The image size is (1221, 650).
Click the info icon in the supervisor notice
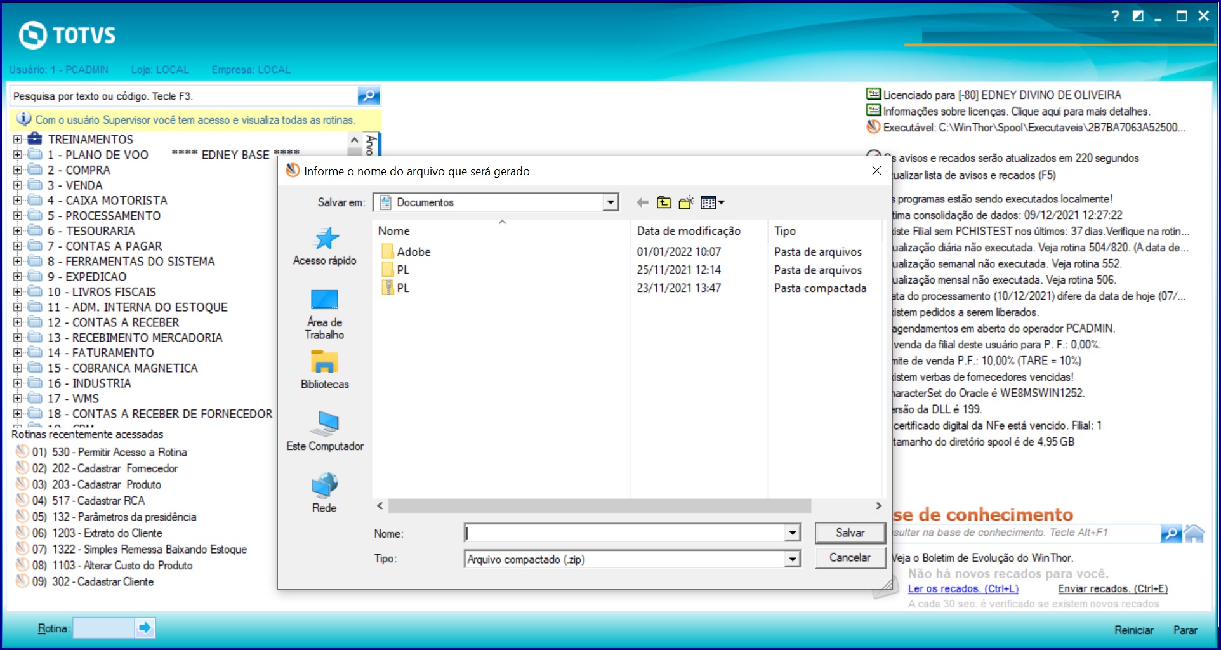click(x=23, y=119)
